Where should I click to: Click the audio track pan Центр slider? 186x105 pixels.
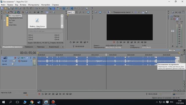click(x=13, y=64)
